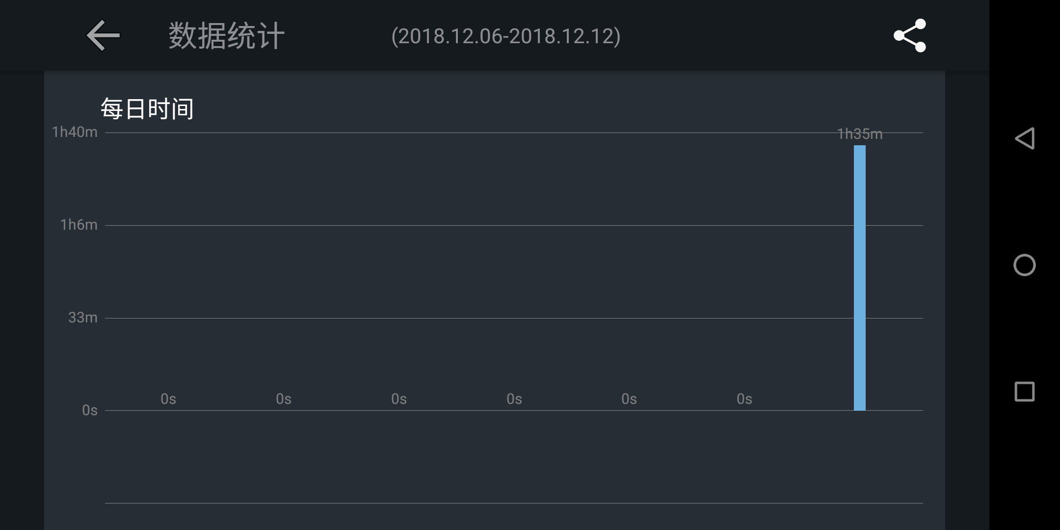Select the 数据统计 title
This screenshot has width=1060, height=530.
[x=227, y=36]
